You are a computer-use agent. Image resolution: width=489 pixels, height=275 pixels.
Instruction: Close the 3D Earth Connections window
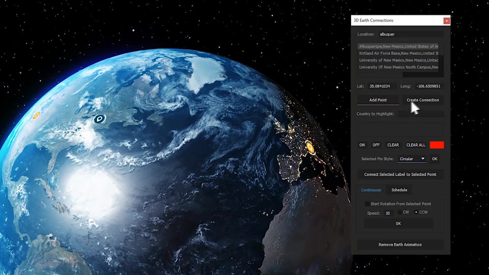coord(447,20)
